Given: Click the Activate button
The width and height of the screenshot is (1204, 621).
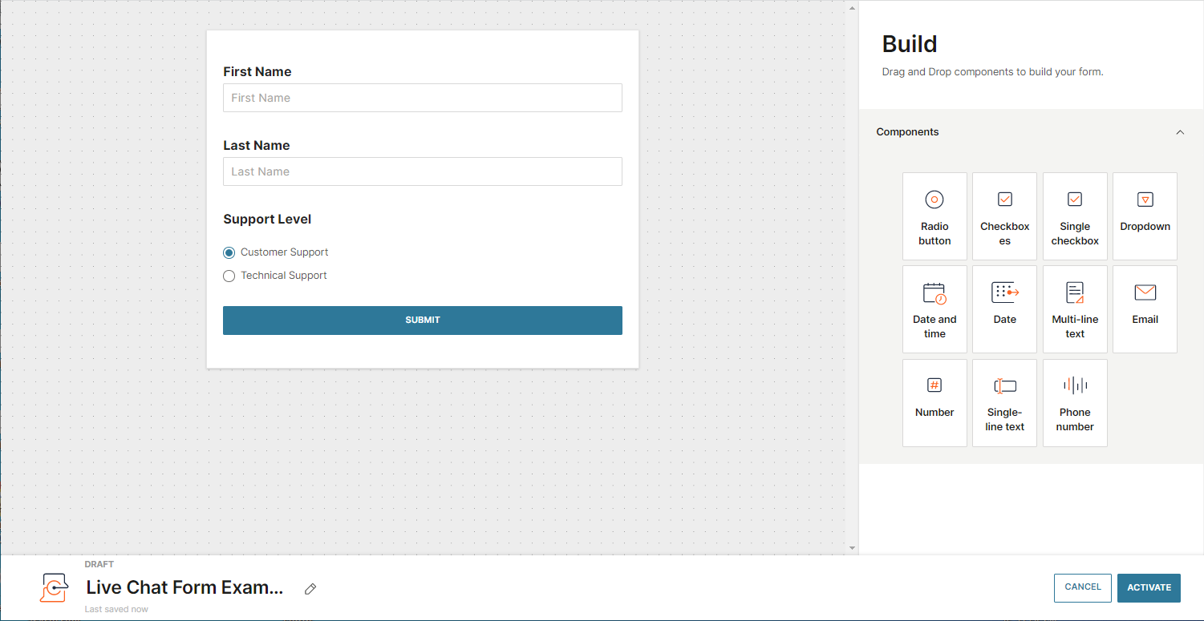Looking at the screenshot, I should point(1149,587).
